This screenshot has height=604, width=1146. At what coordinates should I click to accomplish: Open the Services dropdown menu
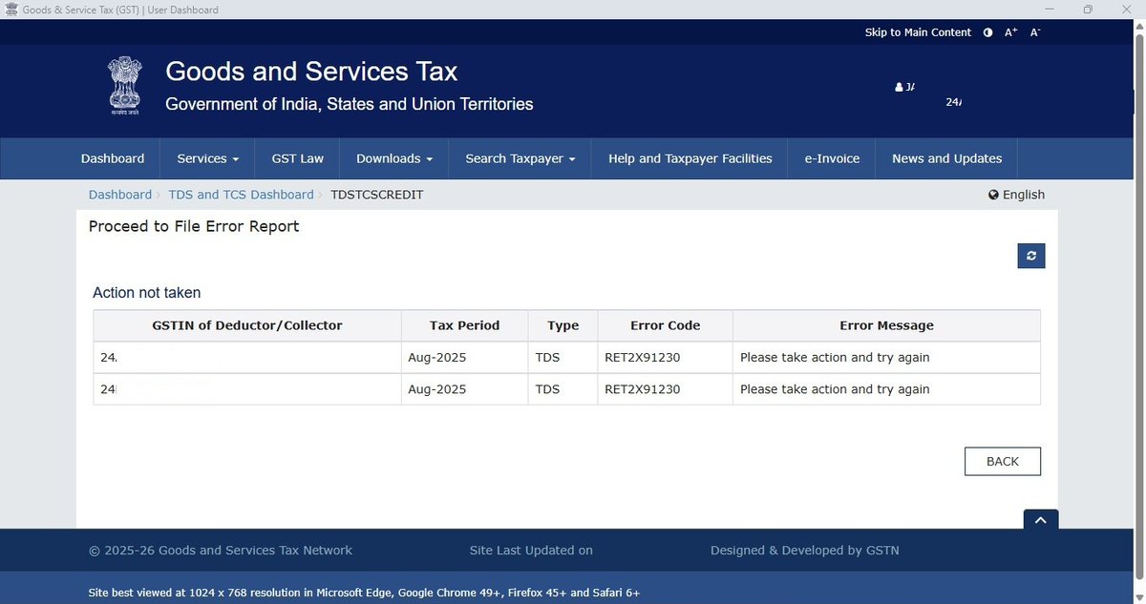click(208, 158)
